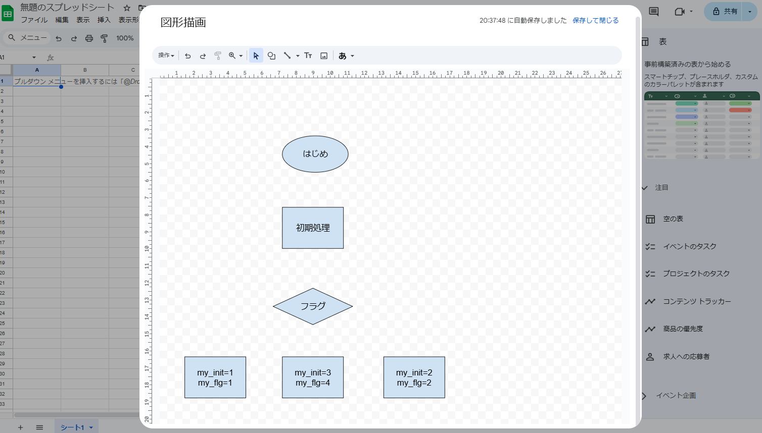Screen dimensions: 762x433
Task: Select the my_init=2 box
Action: [x=414, y=377]
